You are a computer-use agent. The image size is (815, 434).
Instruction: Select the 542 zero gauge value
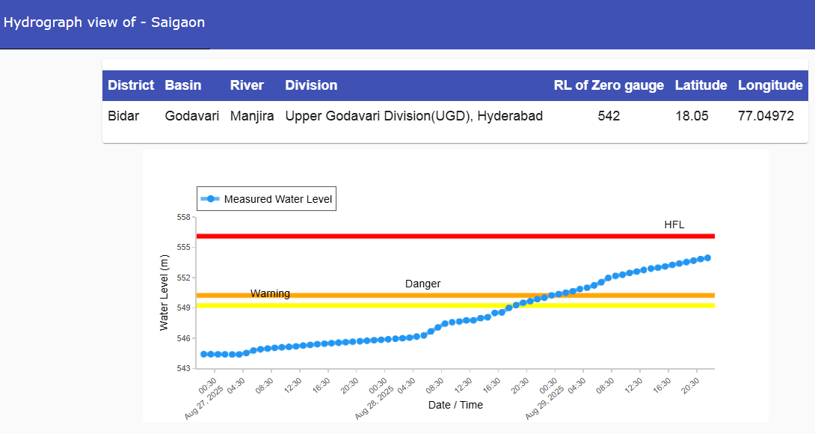point(609,115)
